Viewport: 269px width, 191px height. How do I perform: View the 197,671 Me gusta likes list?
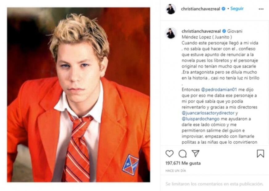coord(183,163)
